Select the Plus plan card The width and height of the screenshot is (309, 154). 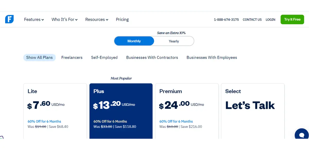(121, 111)
